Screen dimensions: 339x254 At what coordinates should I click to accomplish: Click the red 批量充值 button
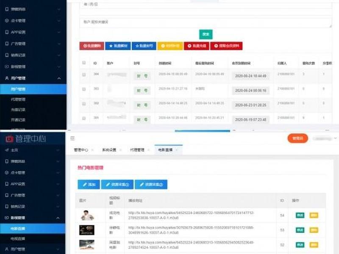coord(197,46)
